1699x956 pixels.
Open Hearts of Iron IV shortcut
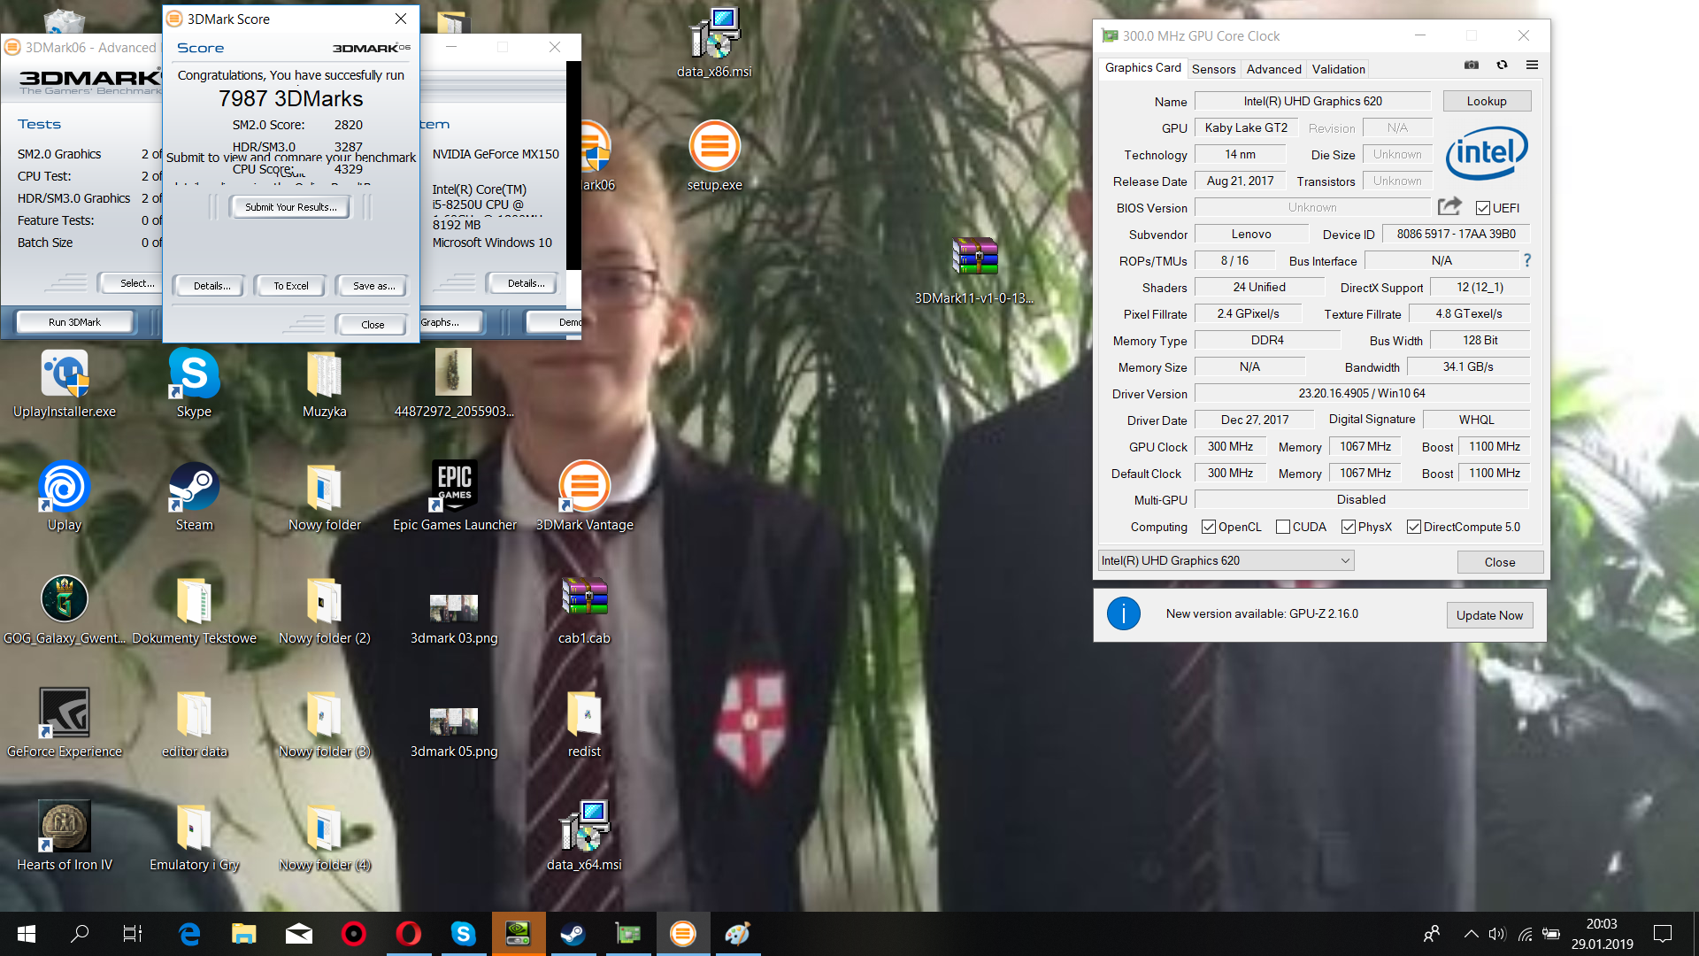tap(65, 836)
